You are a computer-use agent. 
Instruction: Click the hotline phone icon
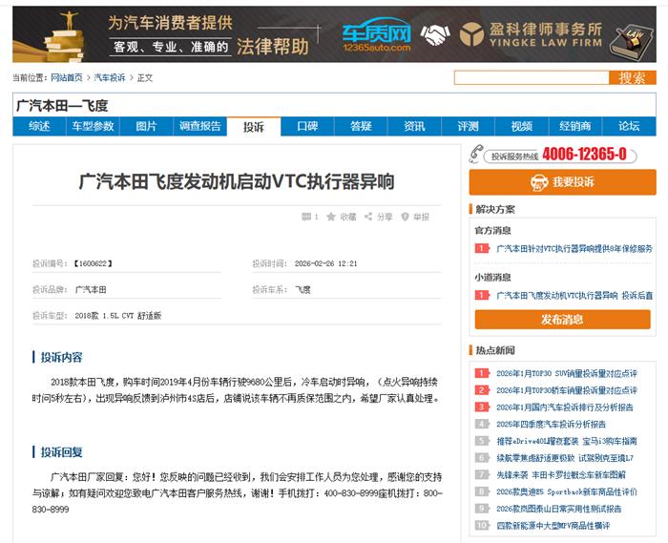[476, 155]
